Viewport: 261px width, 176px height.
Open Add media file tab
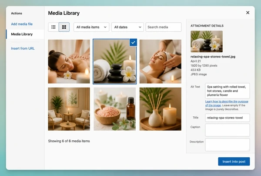tap(22, 24)
